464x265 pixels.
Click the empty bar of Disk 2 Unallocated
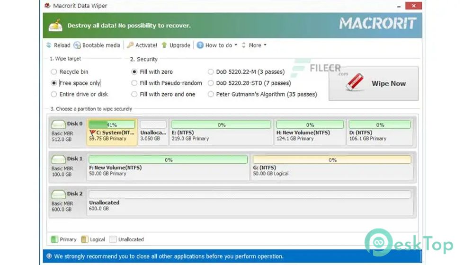(x=250, y=194)
